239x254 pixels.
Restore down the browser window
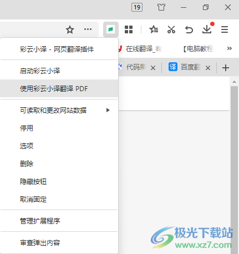coord(206,7)
